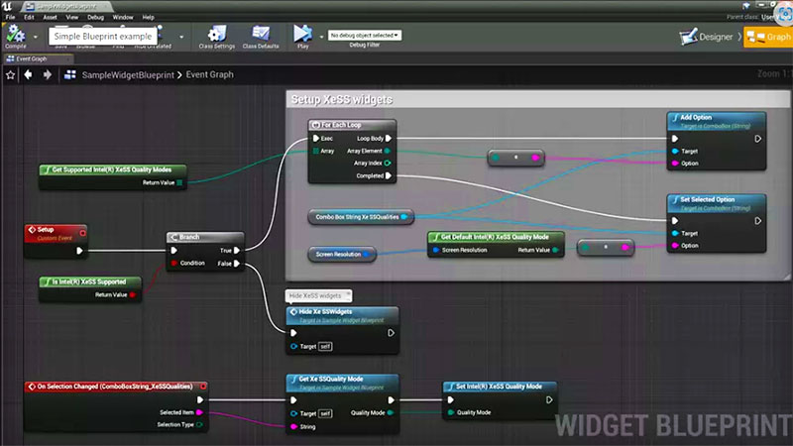This screenshot has width=793, height=446.
Task: Click the Branch False exec pin
Action: tap(237, 264)
